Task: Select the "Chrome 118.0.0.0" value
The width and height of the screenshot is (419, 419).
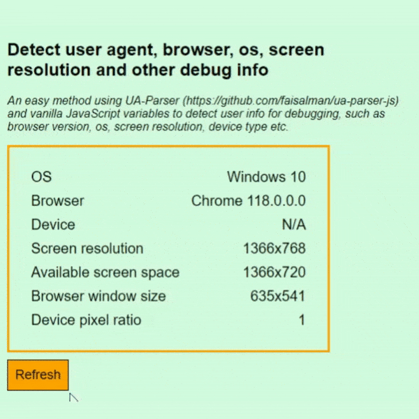Action: [249, 200]
